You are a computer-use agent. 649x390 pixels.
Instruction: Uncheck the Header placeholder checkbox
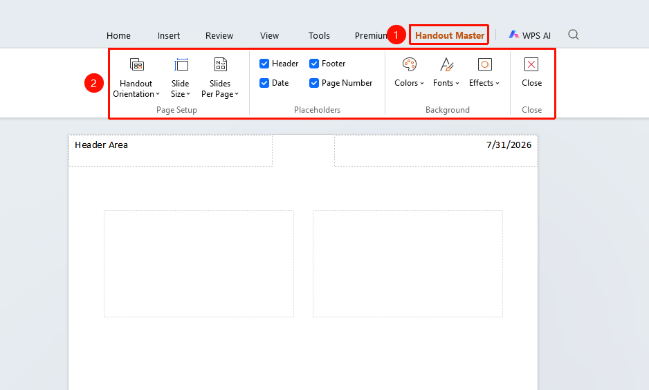[x=264, y=64]
